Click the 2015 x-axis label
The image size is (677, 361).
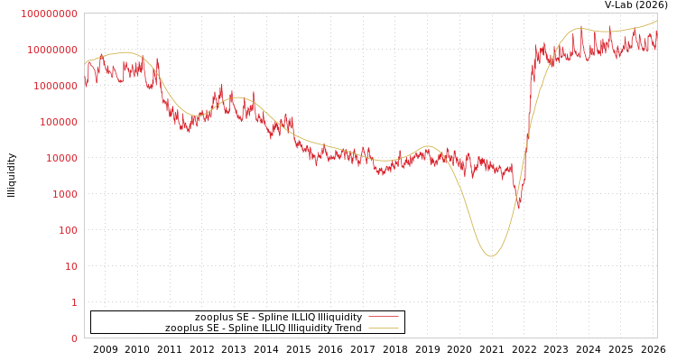[299, 349]
